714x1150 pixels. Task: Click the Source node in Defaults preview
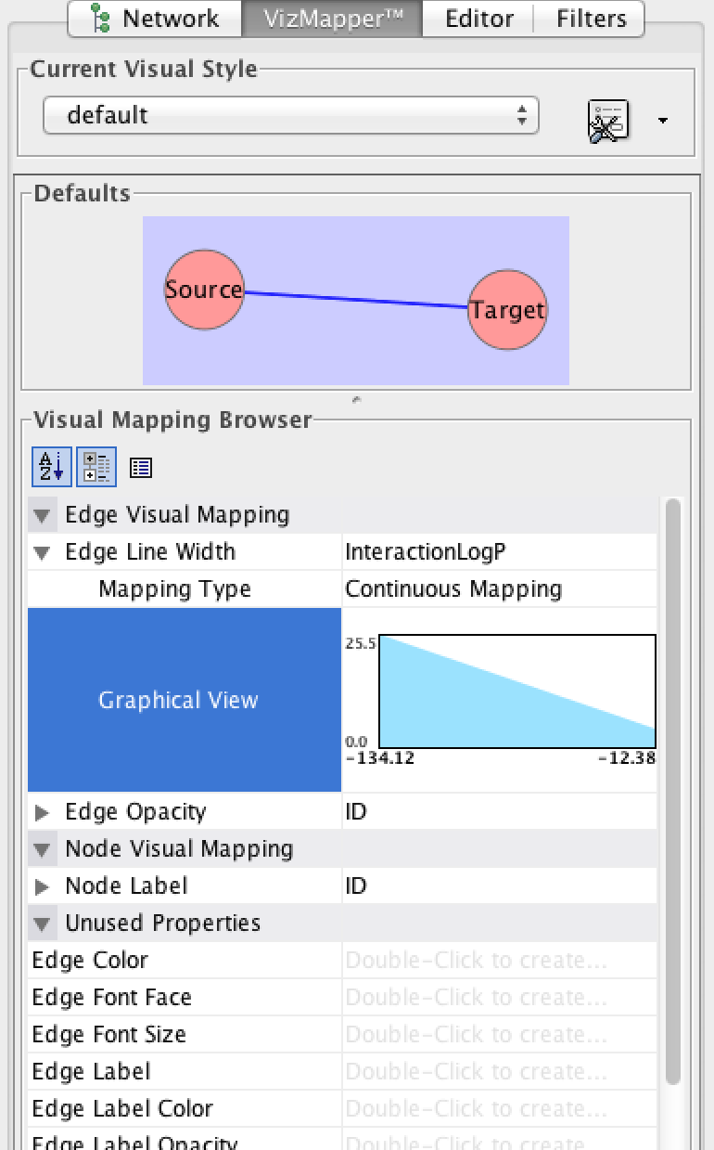204,290
